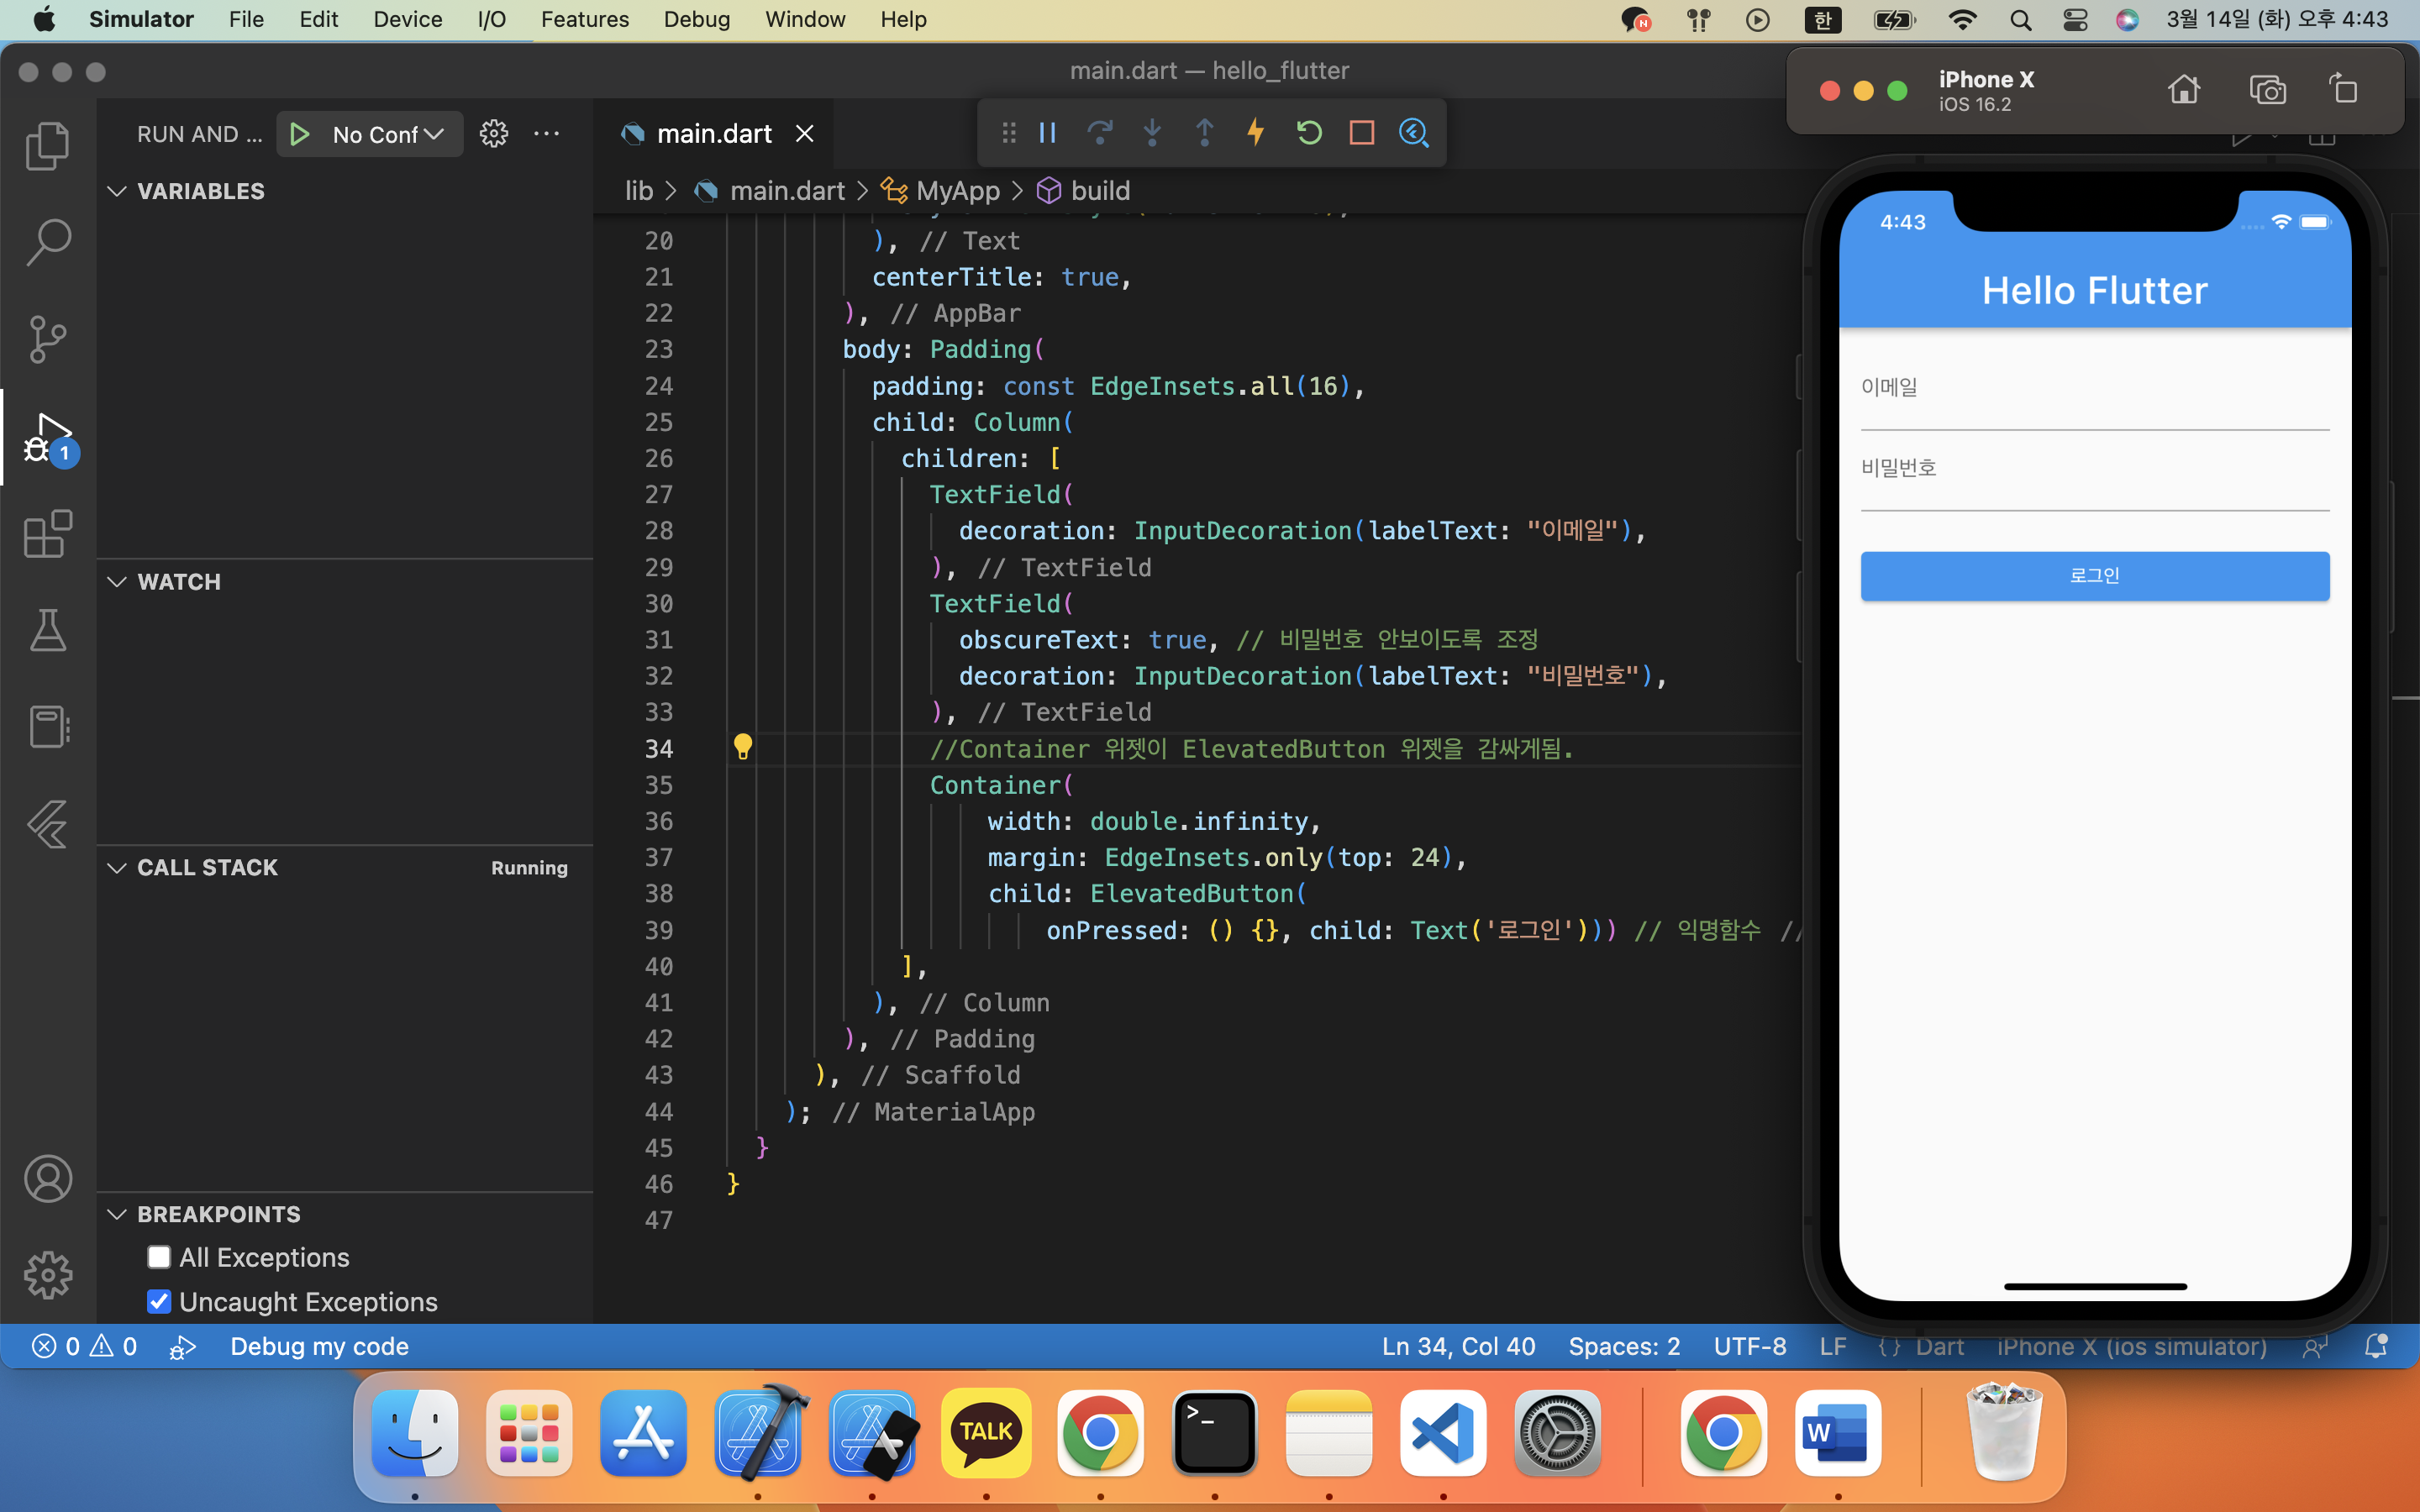This screenshot has width=2420, height=1512.
Task: Open Run and Debug more actions ellipsis
Action: pyautogui.click(x=546, y=133)
